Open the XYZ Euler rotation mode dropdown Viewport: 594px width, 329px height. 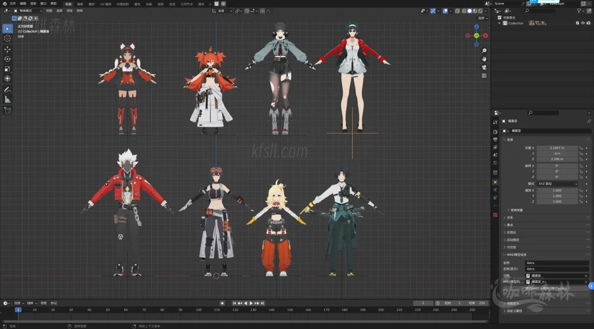(x=557, y=184)
